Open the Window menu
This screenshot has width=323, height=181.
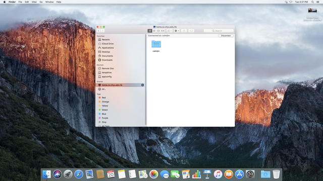tap(49, 2)
